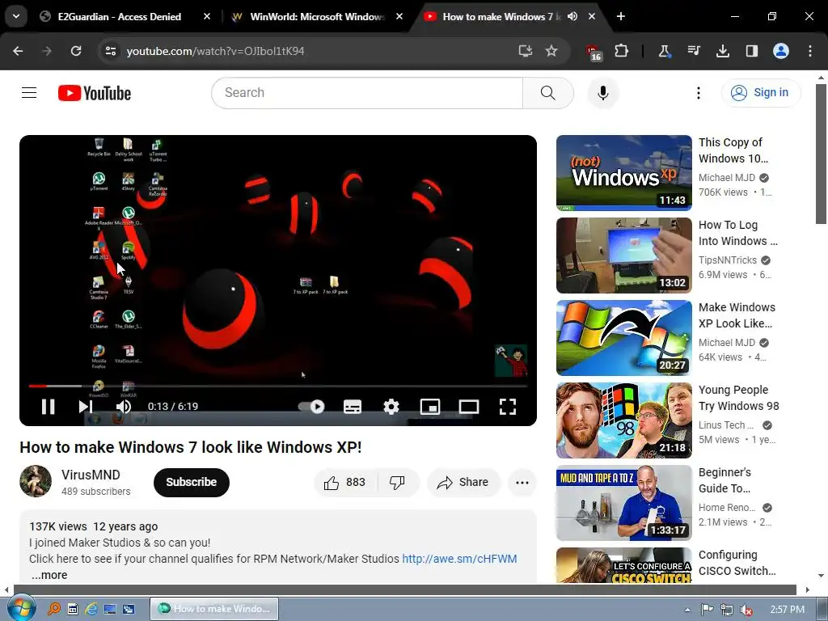Subscribe to VirusMND
The width and height of the screenshot is (828, 621).
point(191,482)
